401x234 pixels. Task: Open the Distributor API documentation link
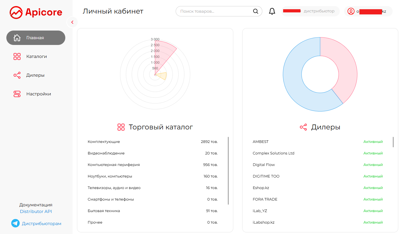36,212
